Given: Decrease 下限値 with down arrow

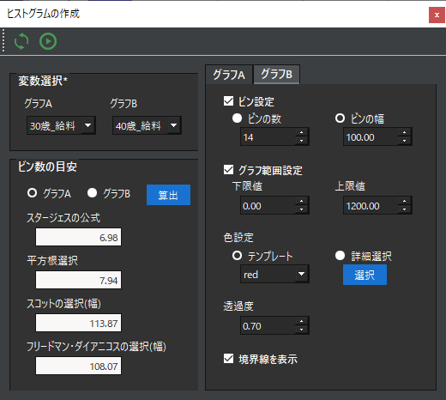Looking at the screenshot, I should pos(301,209).
